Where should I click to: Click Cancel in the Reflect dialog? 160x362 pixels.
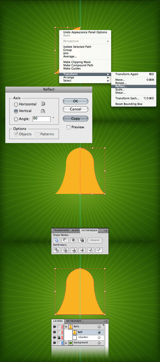click(x=75, y=109)
